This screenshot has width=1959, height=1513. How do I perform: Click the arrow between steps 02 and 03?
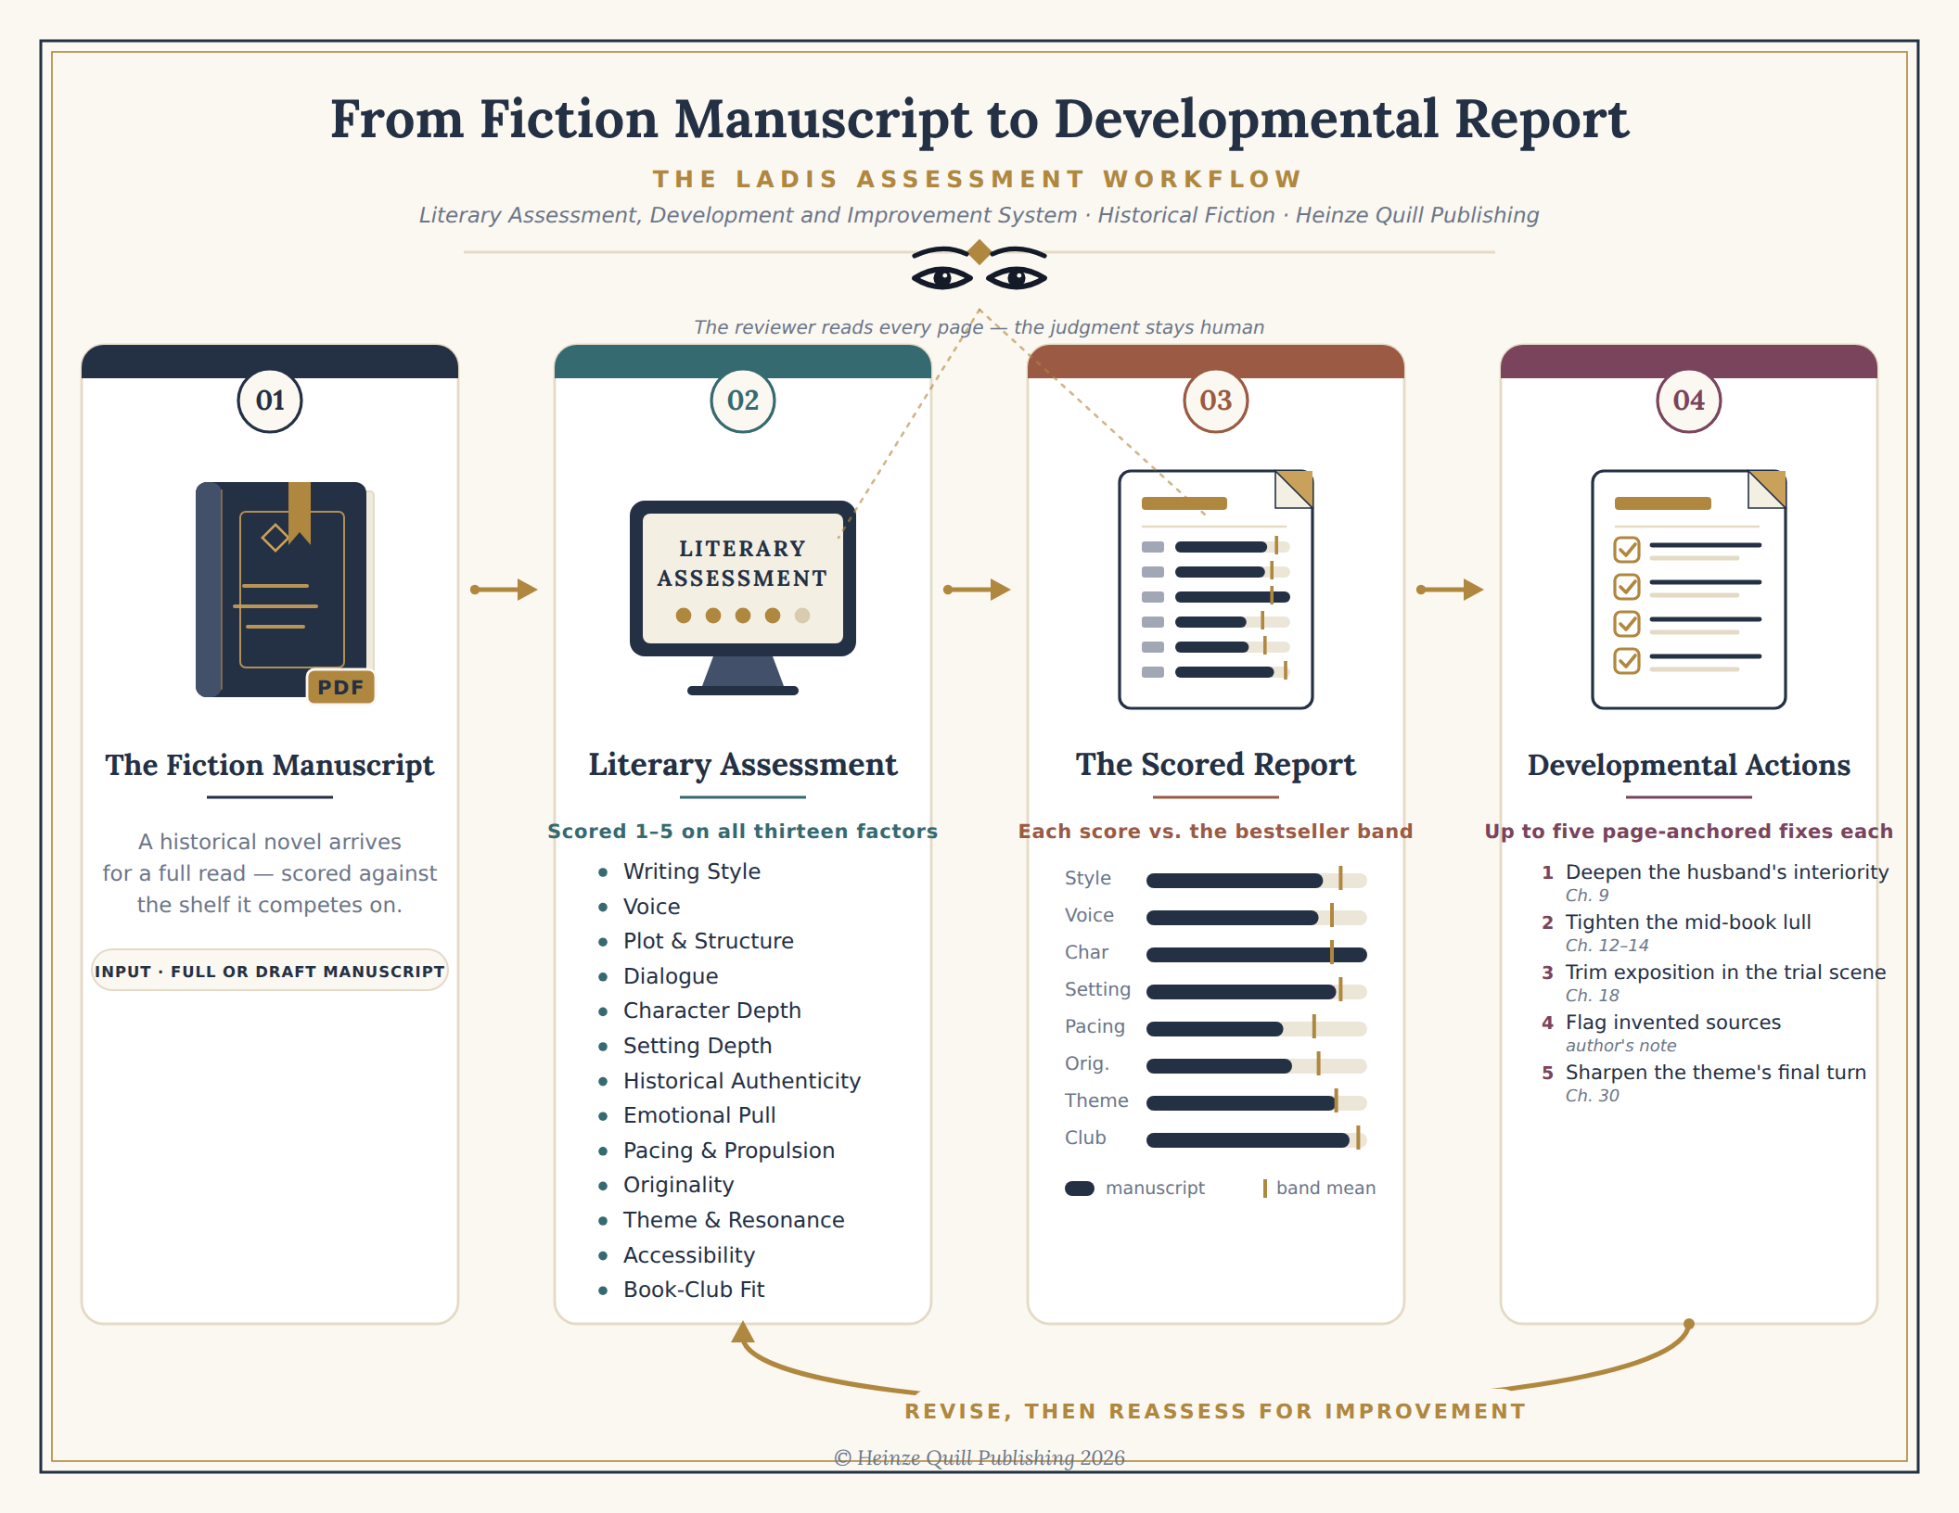tap(977, 590)
